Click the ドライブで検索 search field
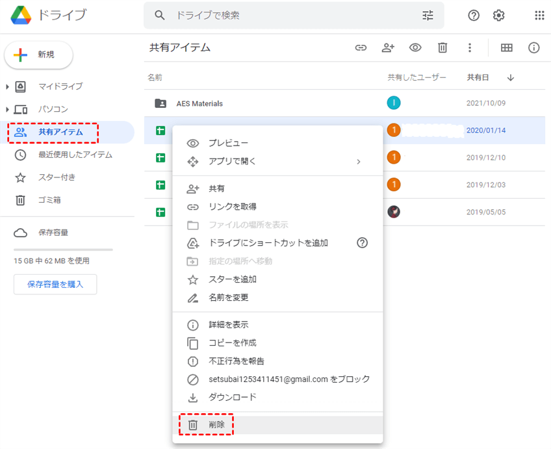This screenshot has height=449, width=551. coord(292,16)
